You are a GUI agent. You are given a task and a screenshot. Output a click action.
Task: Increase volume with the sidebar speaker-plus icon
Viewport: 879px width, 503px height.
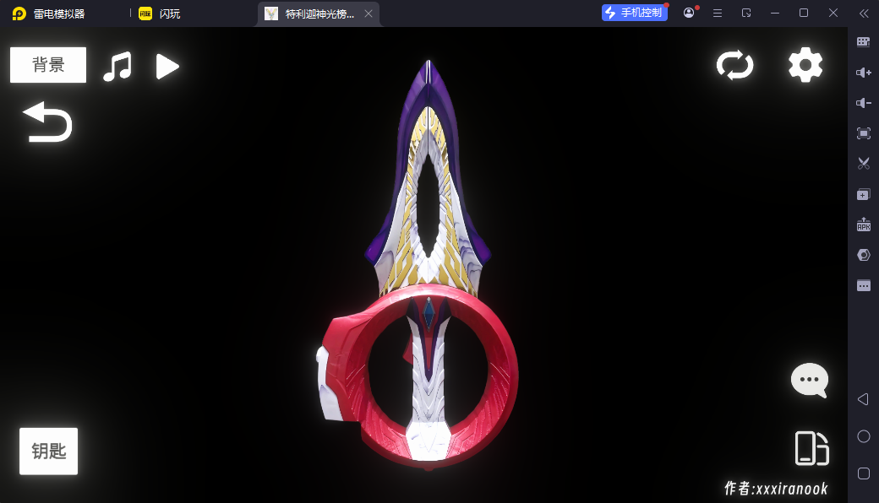coord(863,73)
